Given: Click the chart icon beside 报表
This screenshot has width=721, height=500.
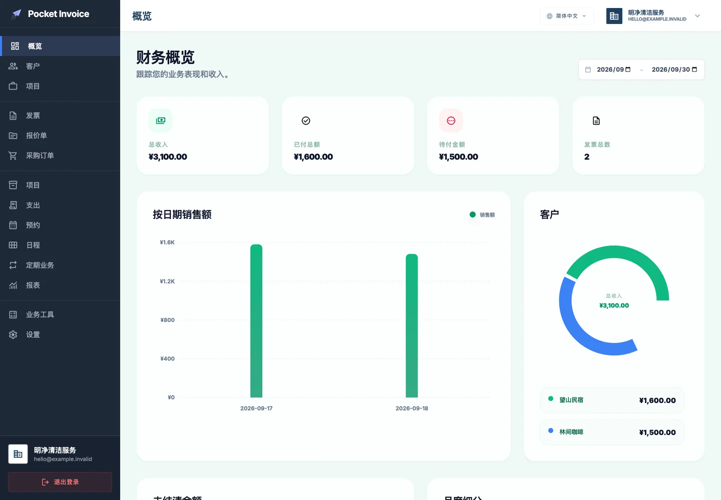Looking at the screenshot, I should coord(13,285).
